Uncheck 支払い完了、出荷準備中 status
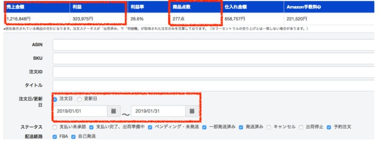This screenshot has height=143, width=378. click(92, 127)
